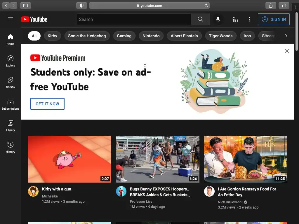Reload the page with the refresh icon

point(206,6)
